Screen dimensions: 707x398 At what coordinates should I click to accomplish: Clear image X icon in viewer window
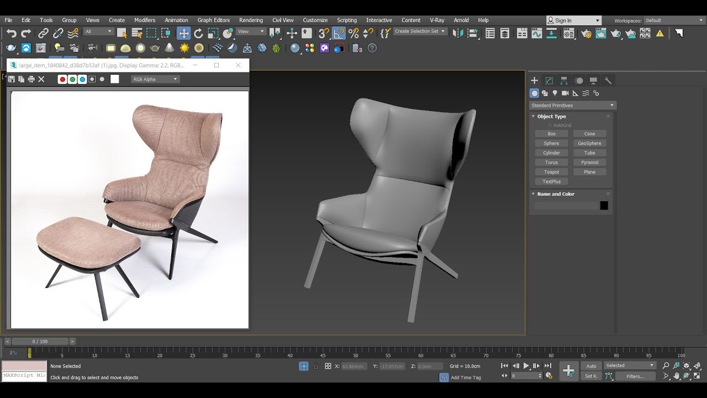41,79
